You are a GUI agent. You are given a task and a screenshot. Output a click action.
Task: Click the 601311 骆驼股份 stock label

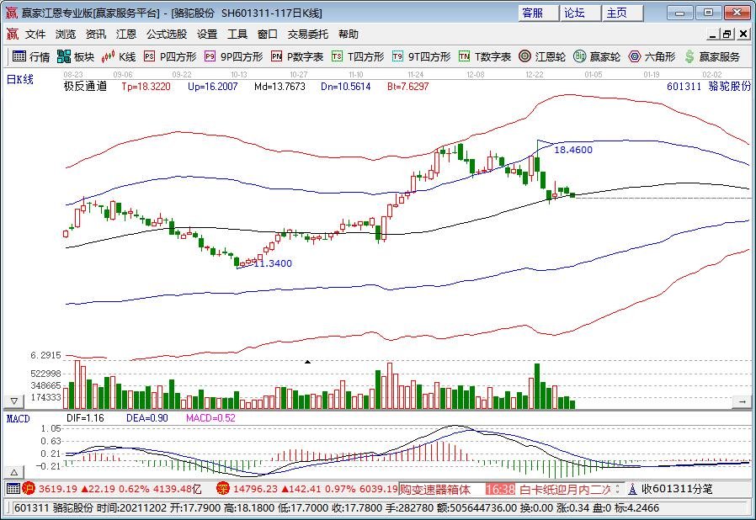click(709, 87)
